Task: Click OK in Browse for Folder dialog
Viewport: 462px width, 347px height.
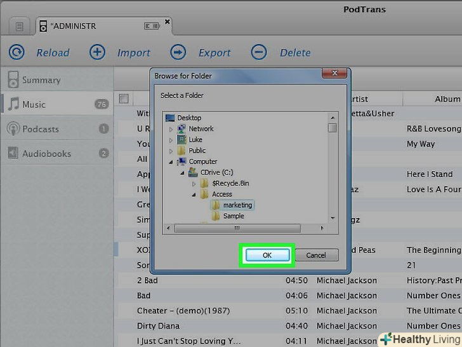Action: click(x=268, y=255)
